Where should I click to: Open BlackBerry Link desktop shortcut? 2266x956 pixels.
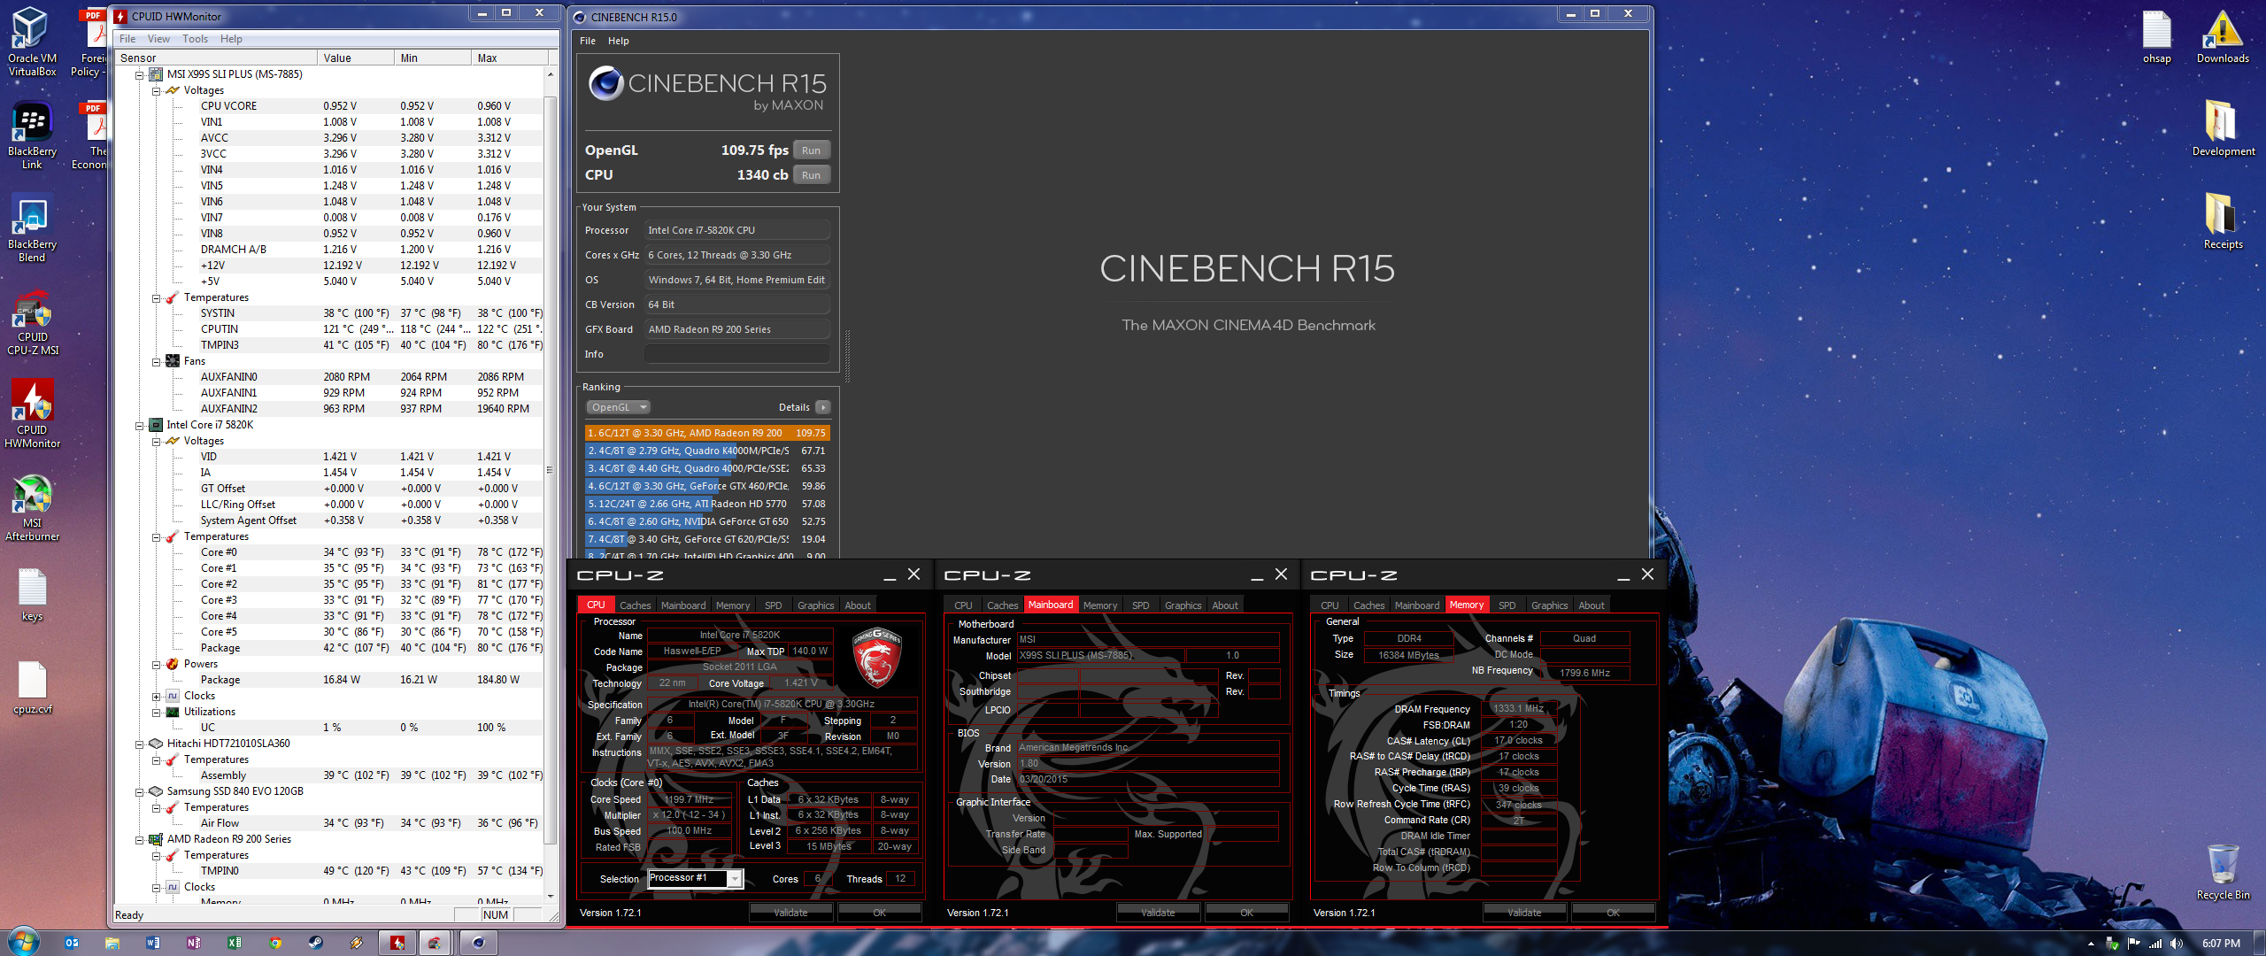(x=32, y=135)
